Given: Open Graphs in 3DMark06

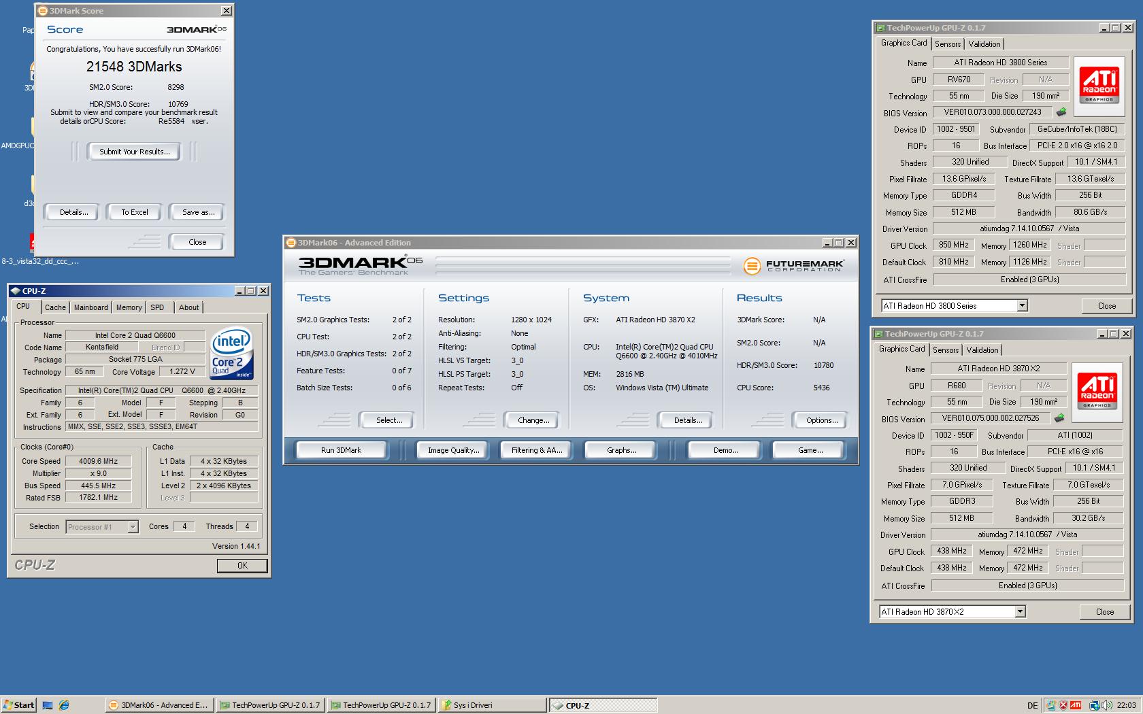Looking at the screenshot, I should (x=621, y=450).
